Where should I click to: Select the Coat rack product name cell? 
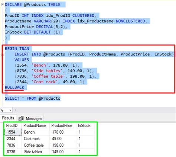click(36, 139)
